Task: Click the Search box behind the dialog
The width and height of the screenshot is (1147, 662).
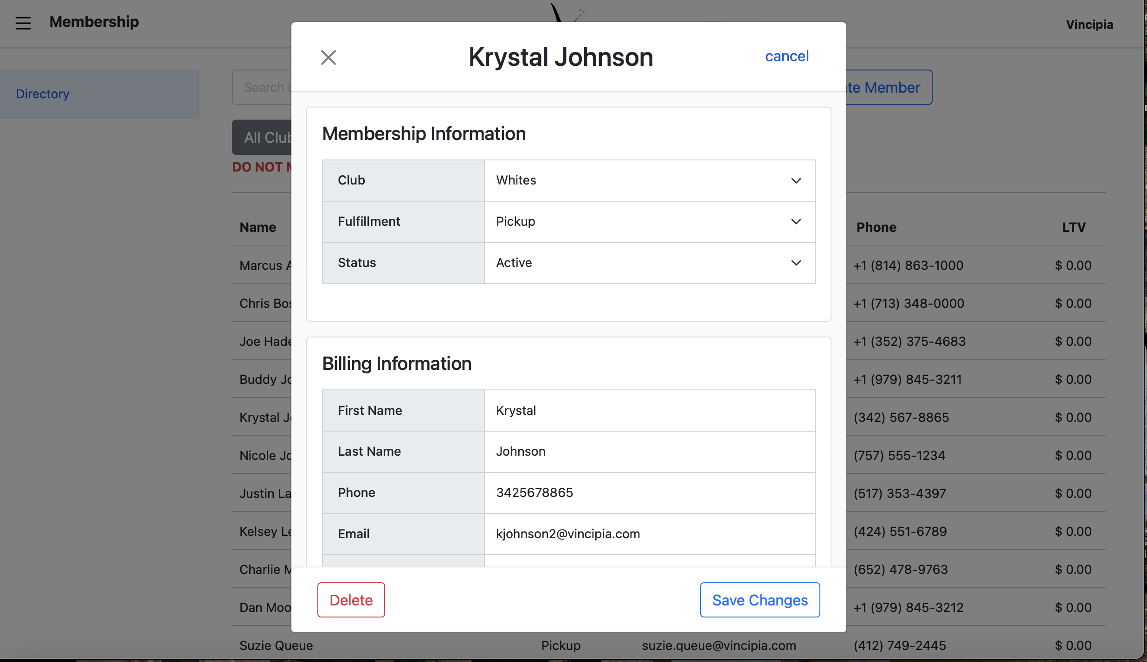Action: pyautogui.click(x=262, y=87)
